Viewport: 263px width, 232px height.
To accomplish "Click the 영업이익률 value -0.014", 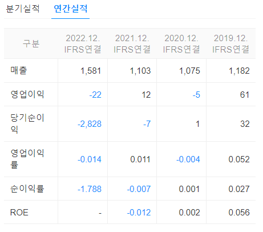I will (90, 159).
